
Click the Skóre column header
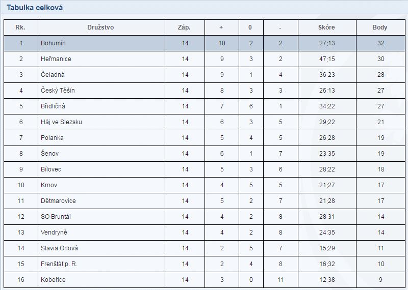pyautogui.click(x=326, y=27)
